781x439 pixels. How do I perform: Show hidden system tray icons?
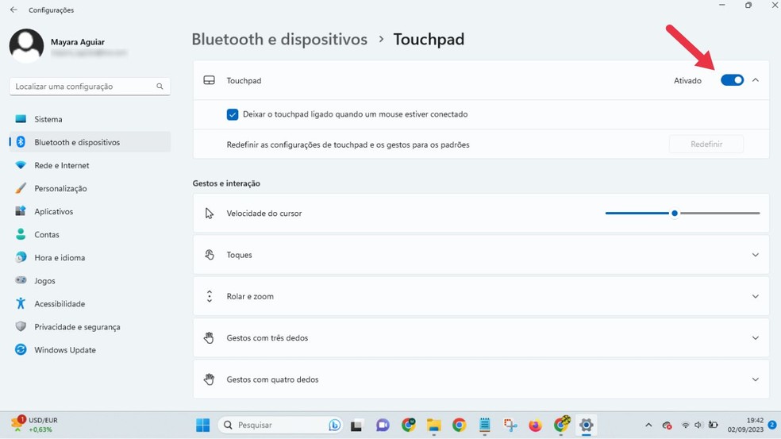[x=648, y=425]
